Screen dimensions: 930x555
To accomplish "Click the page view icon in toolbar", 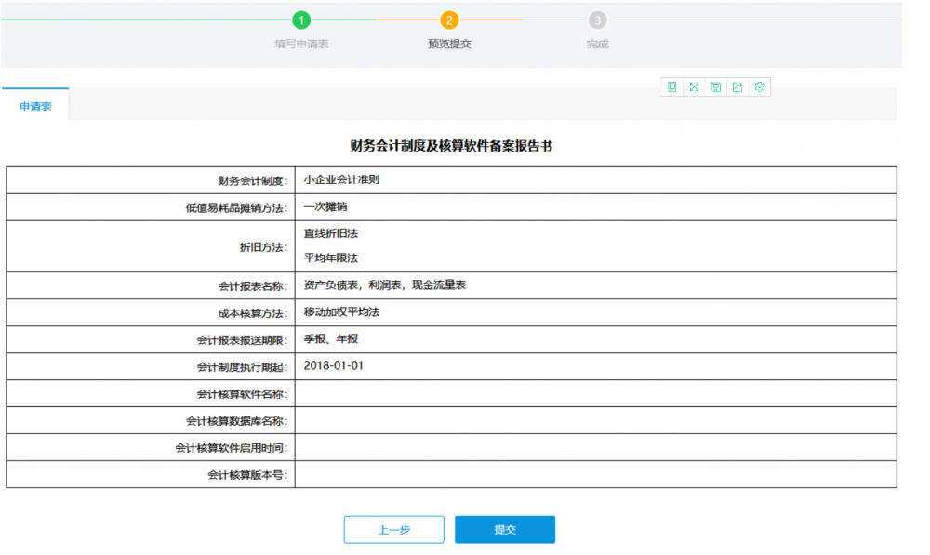I will 671,86.
